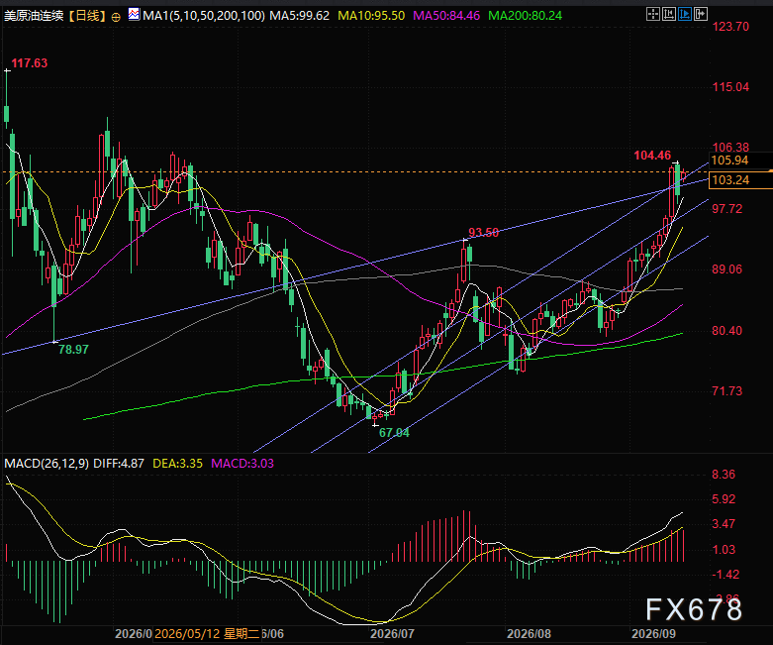Screen dimensions: 773x645
Task: Click the 117.63 high price label
Action: pyautogui.click(x=30, y=63)
